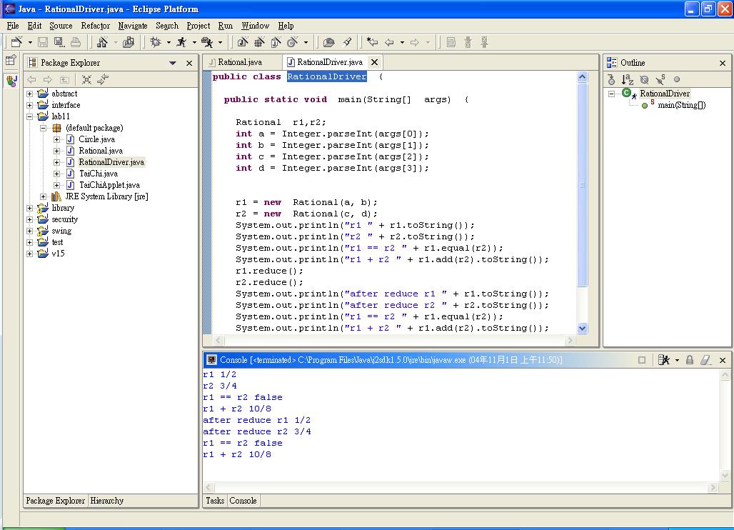The height and width of the screenshot is (530, 734).
Task: Click the editor vertical scrollbar down arrow
Action: click(583, 328)
